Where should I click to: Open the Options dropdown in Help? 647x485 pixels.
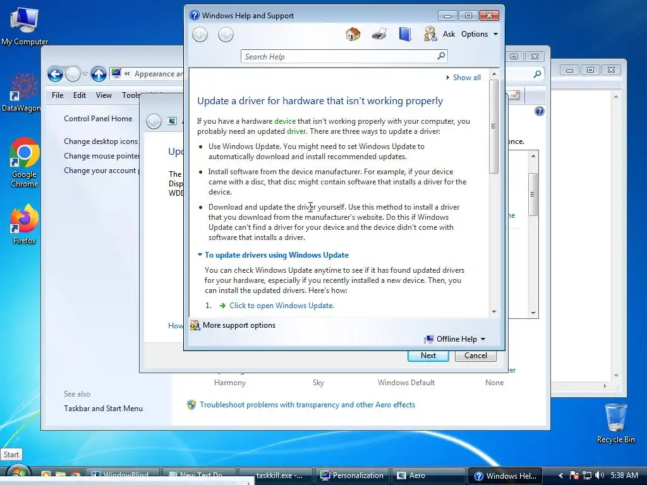pyautogui.click(x=480, y=34)
